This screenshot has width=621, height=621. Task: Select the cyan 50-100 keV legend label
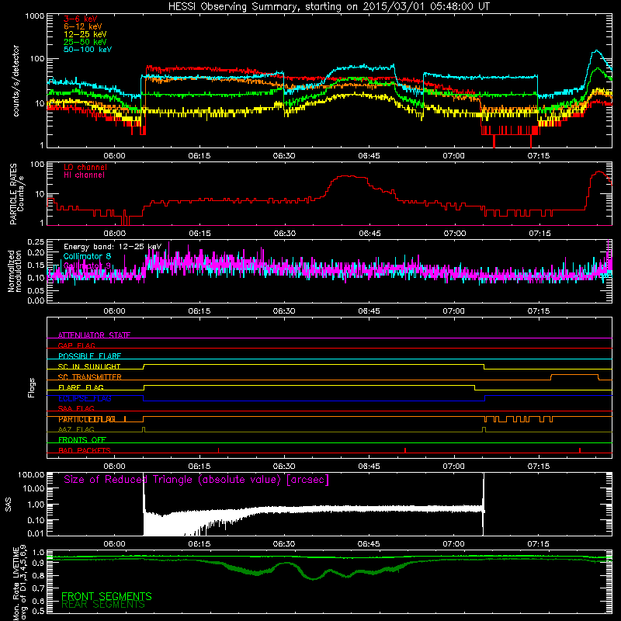pos(88,50)
